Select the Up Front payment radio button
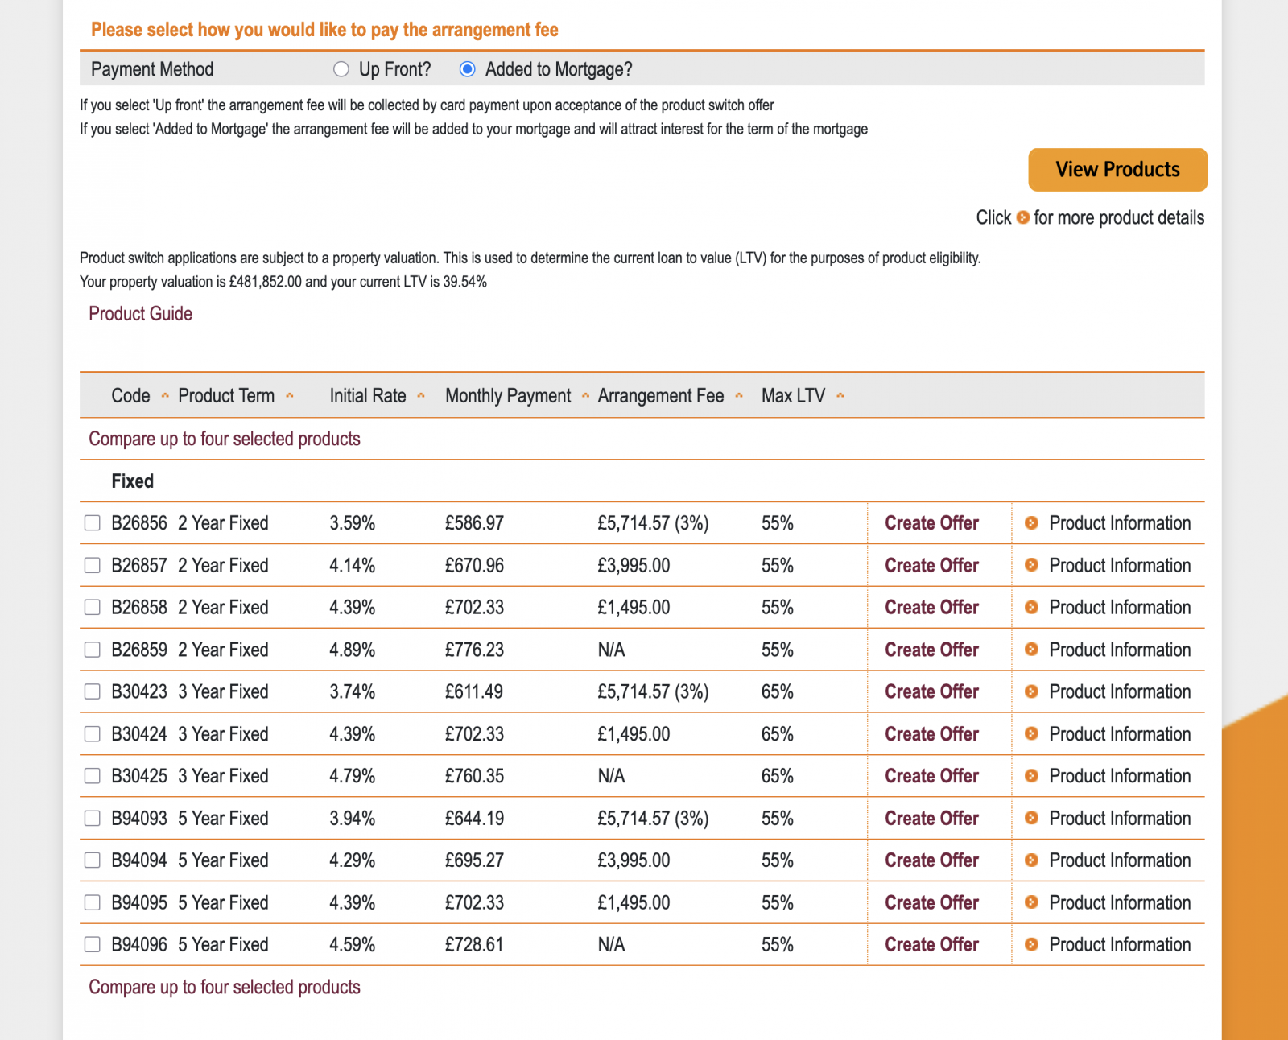 (x=341, y=69)
